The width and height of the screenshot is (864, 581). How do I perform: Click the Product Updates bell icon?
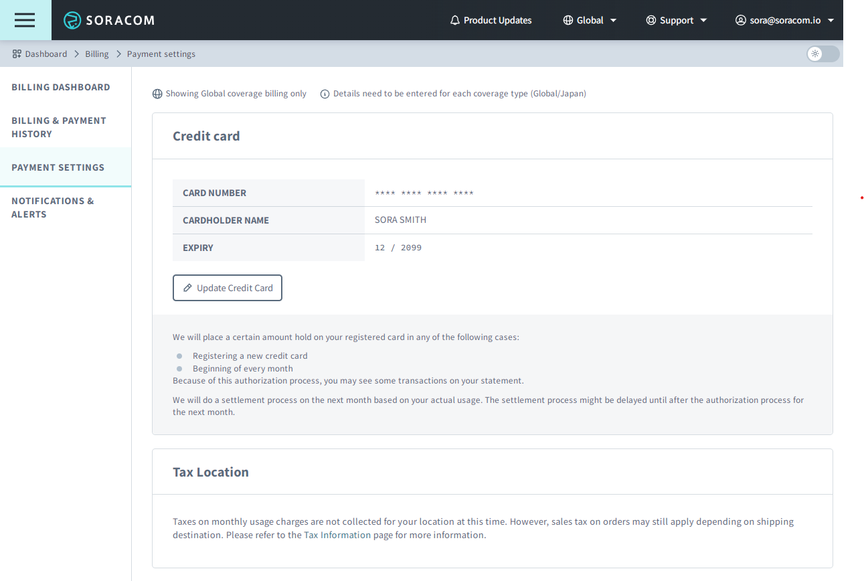click(x=455, y=20)
